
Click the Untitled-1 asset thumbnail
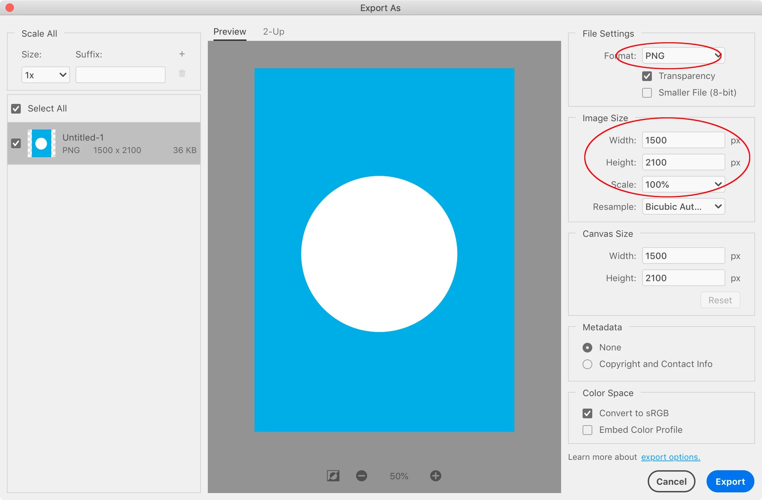pyautogui.click(x=42, y=143)
